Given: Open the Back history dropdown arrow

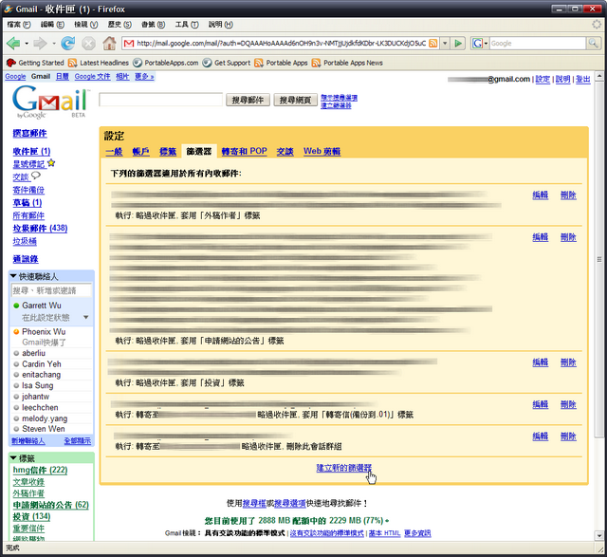Looking at the screenshot, I should click(27, 44).
